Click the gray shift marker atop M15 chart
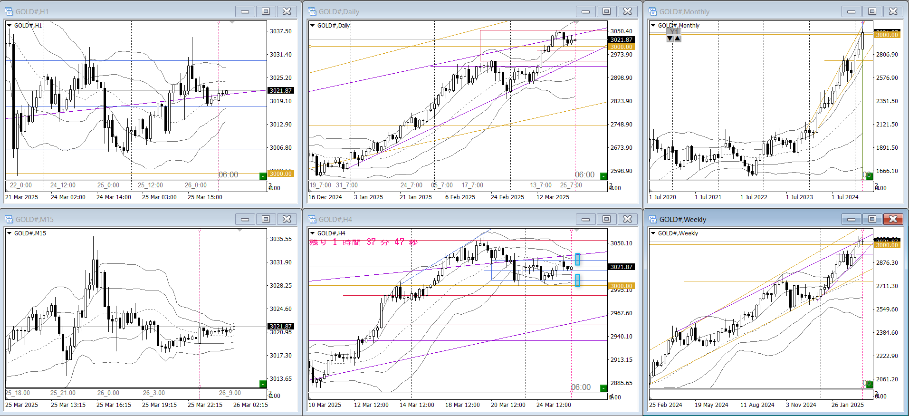909x416 pixels. [240, 230]
